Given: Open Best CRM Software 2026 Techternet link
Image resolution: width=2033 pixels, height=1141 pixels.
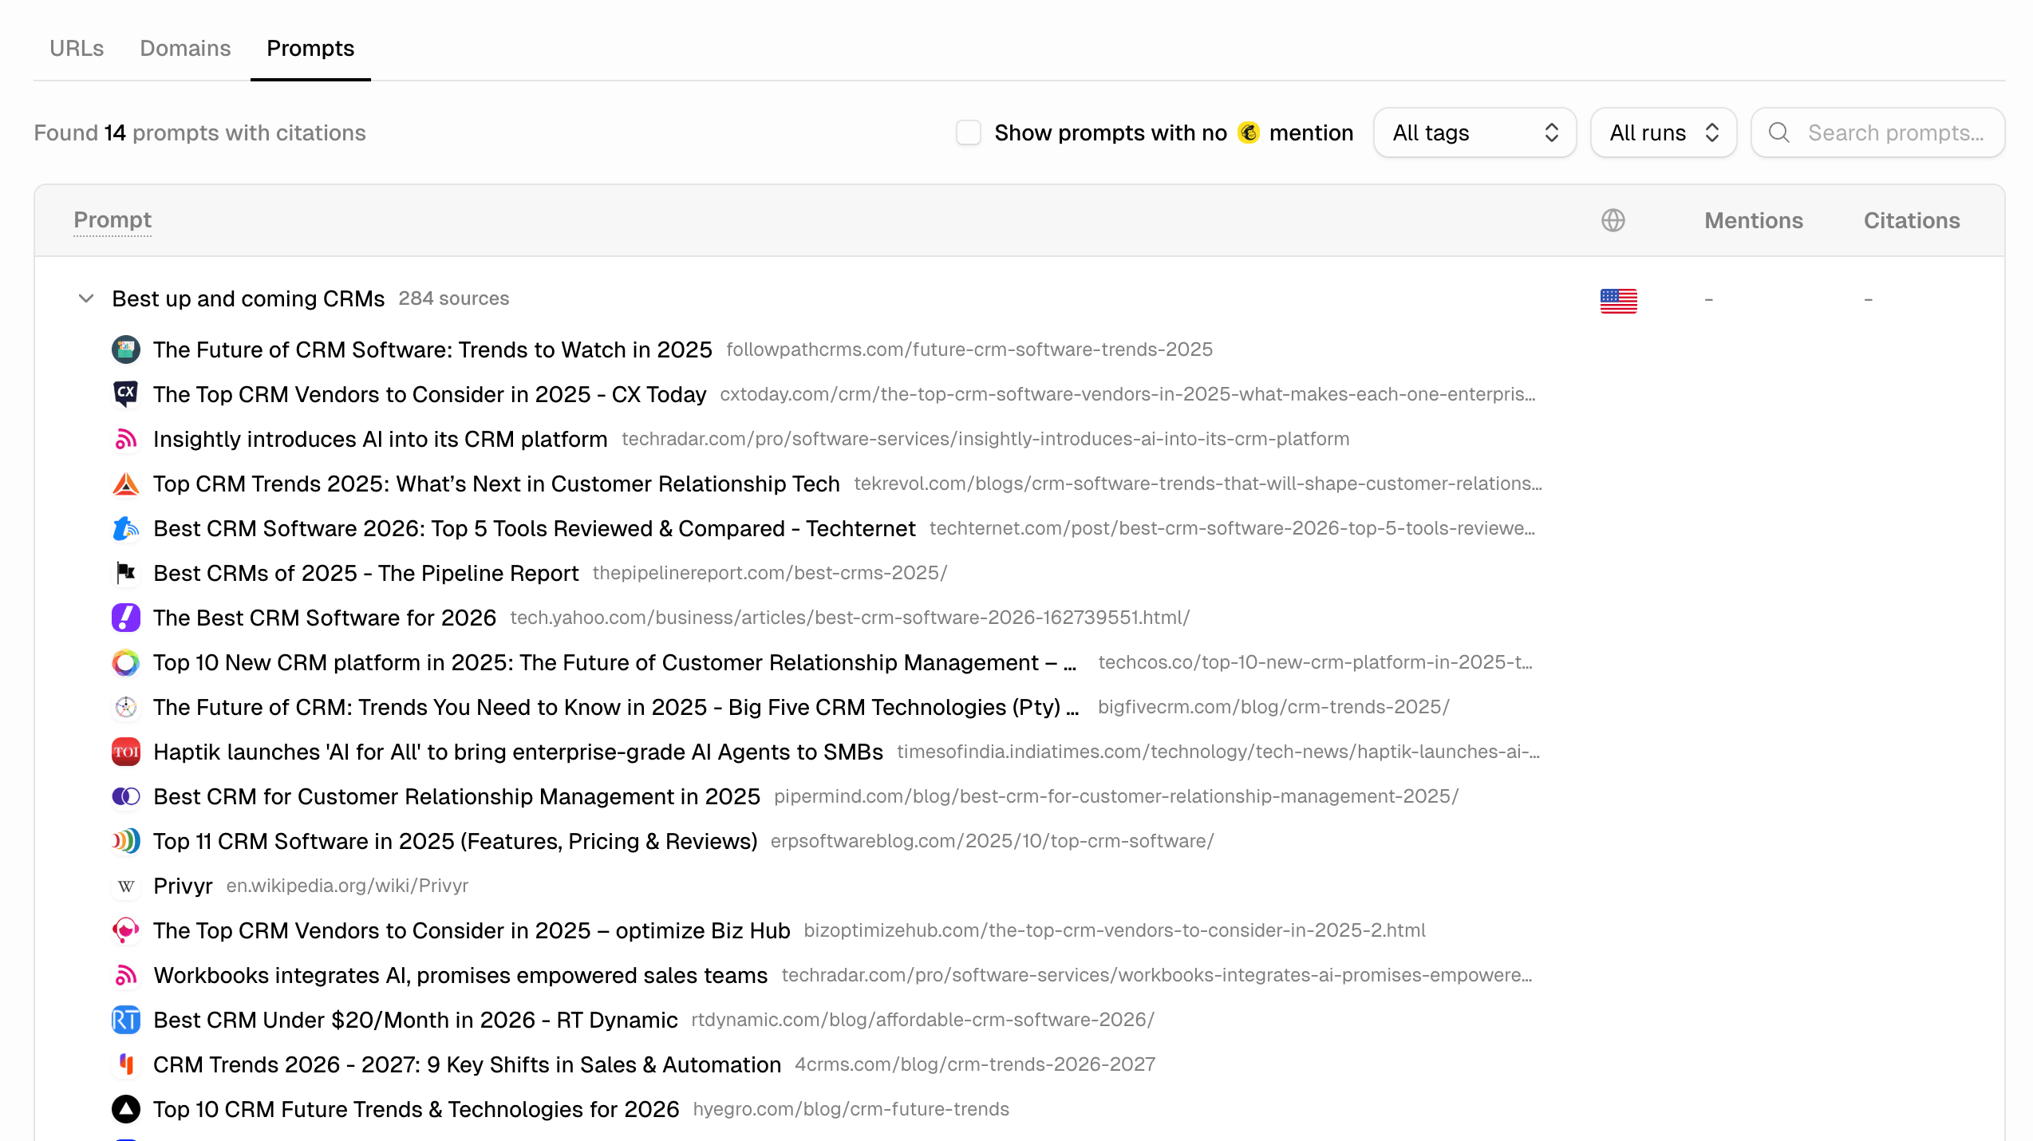Looking at the screenshot, I should pos(535,528).
